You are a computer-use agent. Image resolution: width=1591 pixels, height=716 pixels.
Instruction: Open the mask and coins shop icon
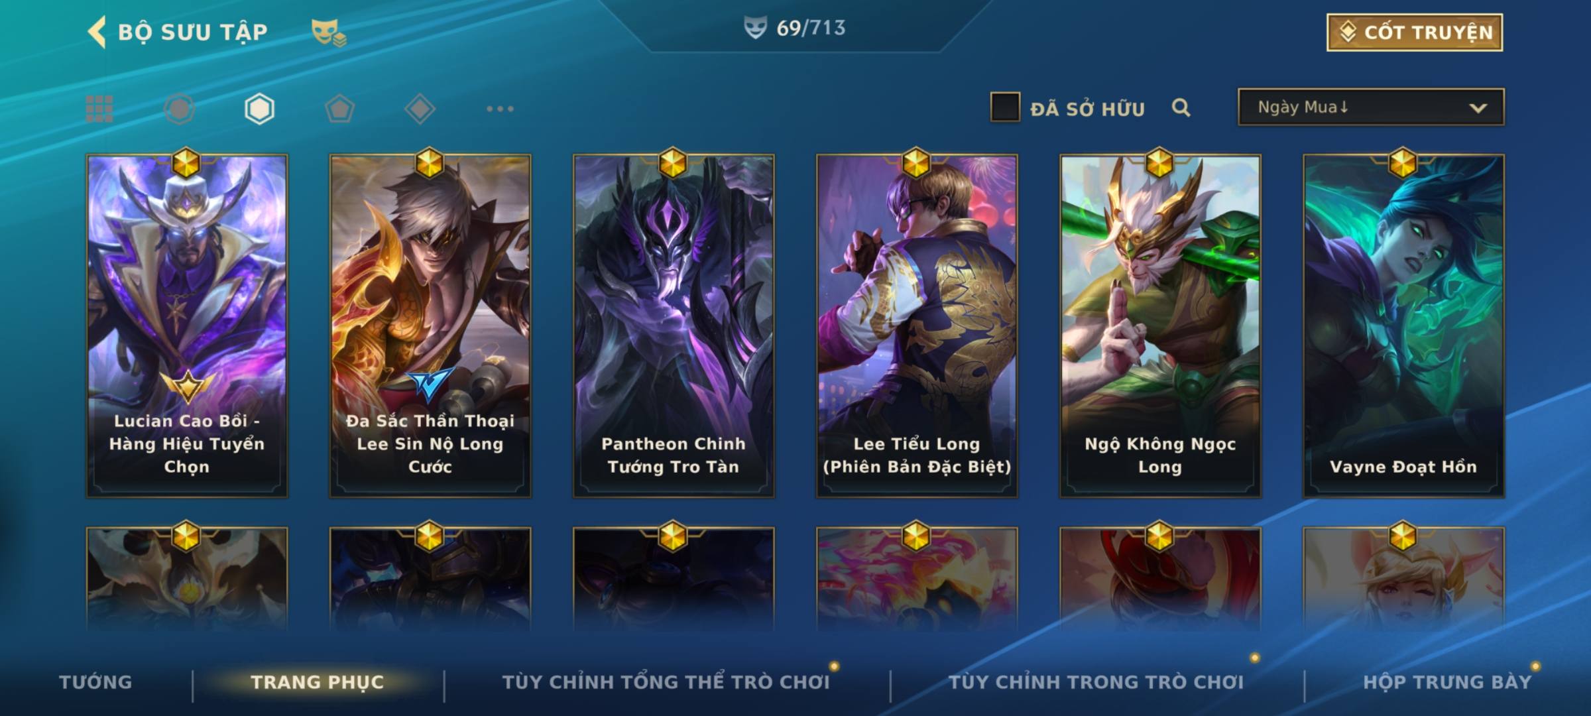[x=328, y=32]
